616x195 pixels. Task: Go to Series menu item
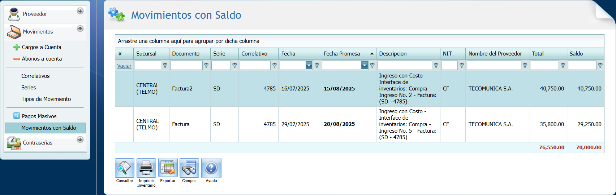(29, 88)
